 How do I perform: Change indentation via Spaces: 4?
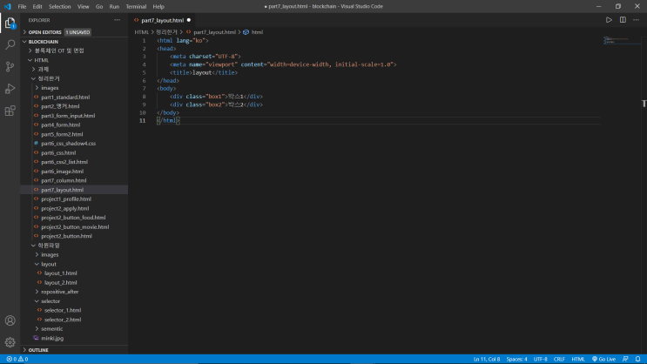pyautogui.click(x=516, y=359)
